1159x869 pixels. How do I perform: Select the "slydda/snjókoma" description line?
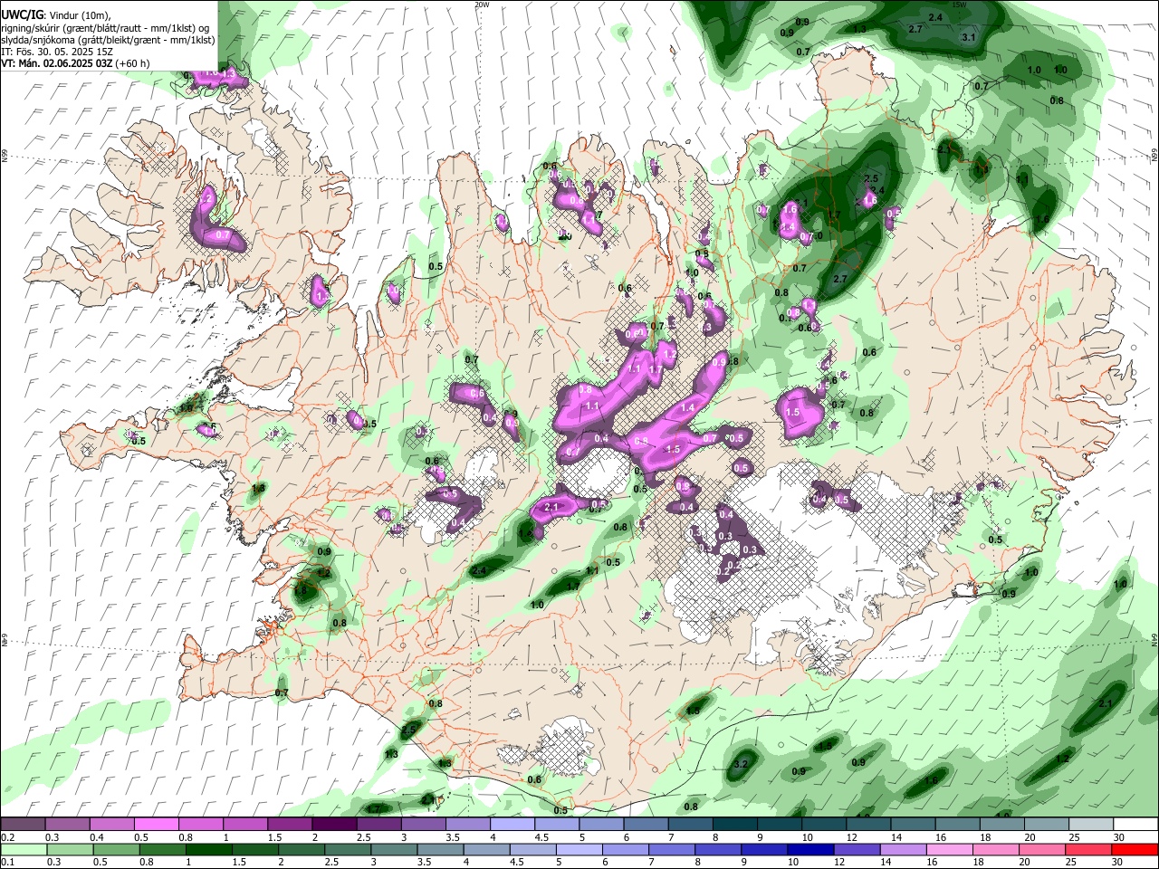tap(108, 39)
